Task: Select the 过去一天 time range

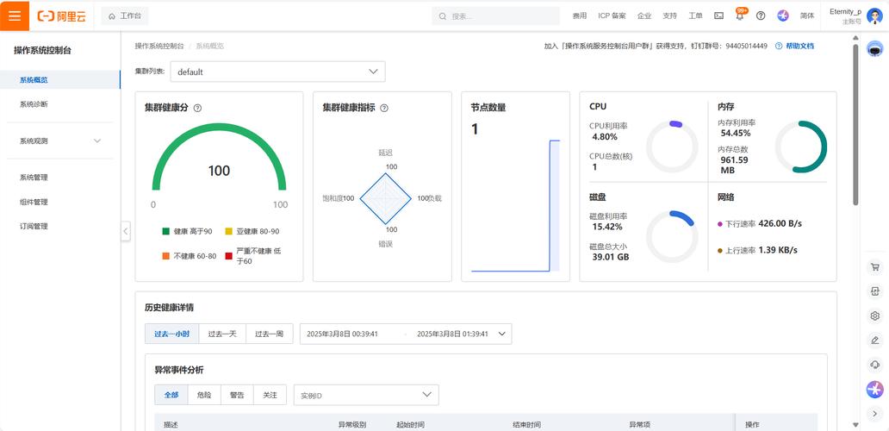Action: pos(221,334)
